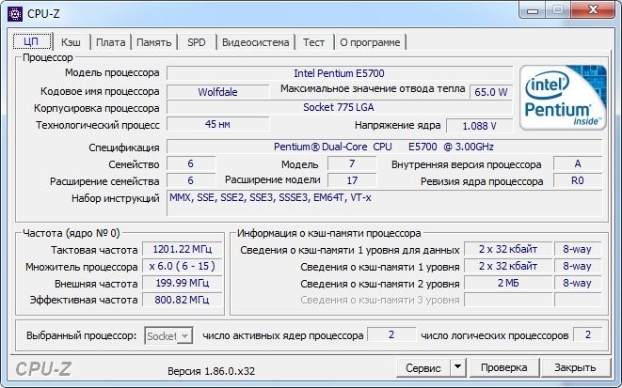The height and width of the screenshot is (388, 622).
Task: Switch to the Кэш tab
Action: pos(71,42)
